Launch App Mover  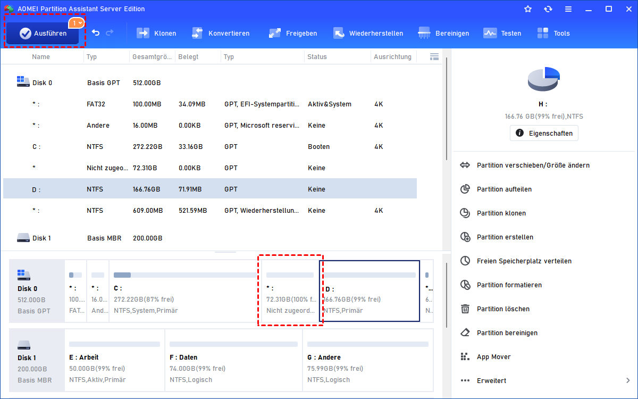click(493, 357)
